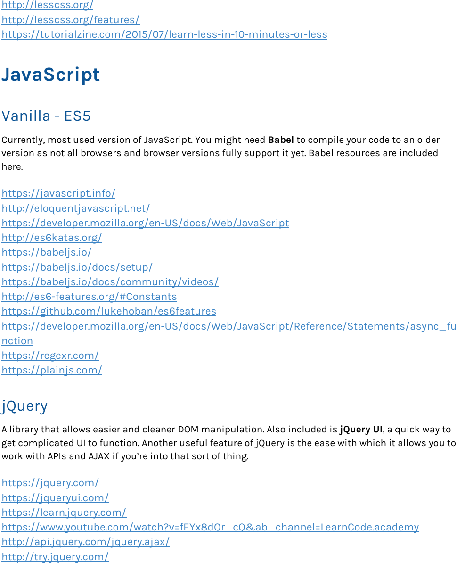Open the regexr.com link
Screen dimensions: 457x563
(50, 356)
